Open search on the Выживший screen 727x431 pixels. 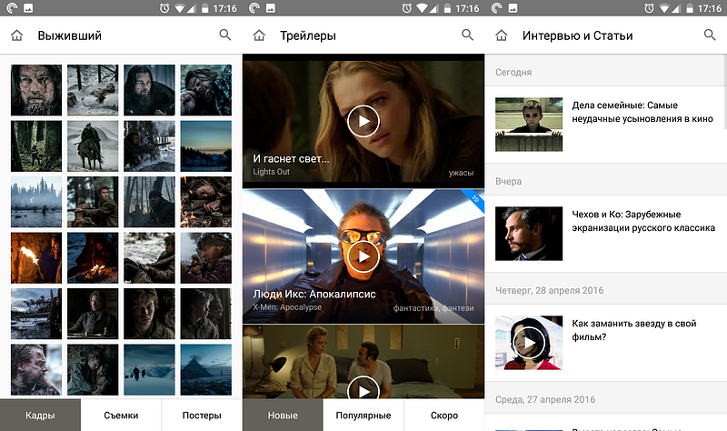(x=225, y=35)
